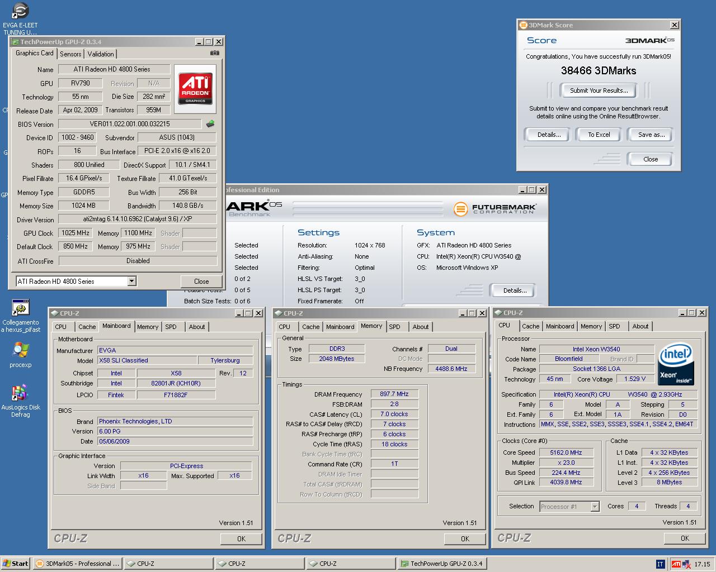Viewport: 716px width, 572px height.
Task: Click Submit Your Results button
Action: 599,90
